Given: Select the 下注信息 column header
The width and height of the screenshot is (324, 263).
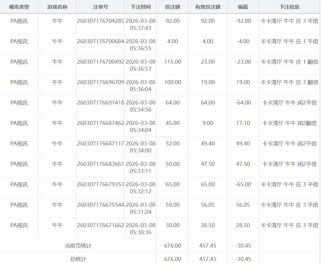Looking at the screenshot, I should [x=289, y=7].
